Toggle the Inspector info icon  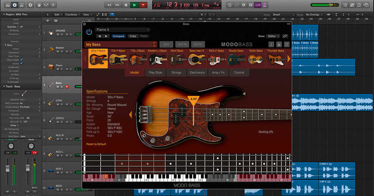point(14,5)
